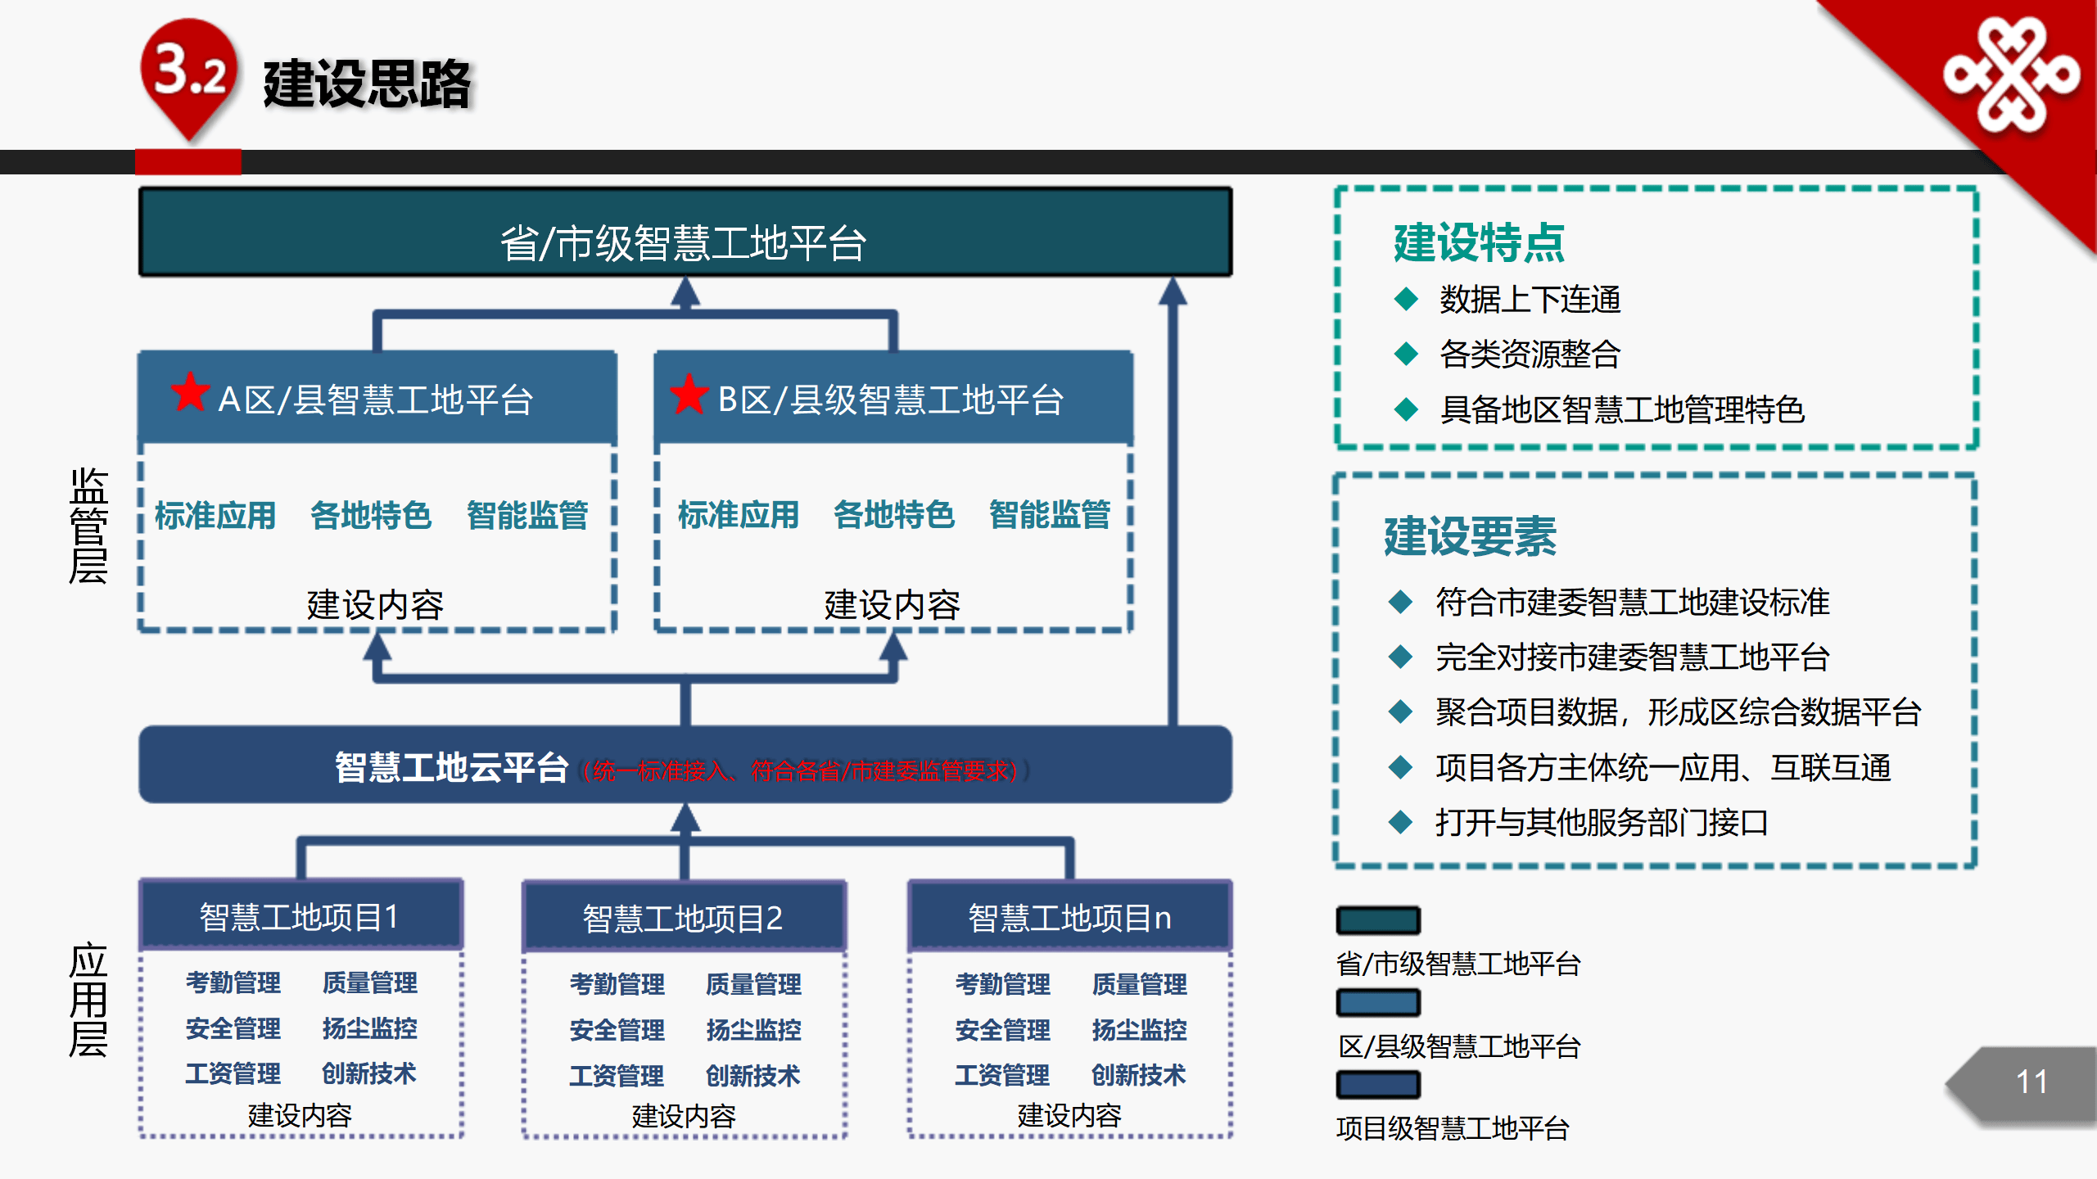2097x1179 pixels.
Task: Click 建设内容 under the A区 box
Action: tap(375, 605)
